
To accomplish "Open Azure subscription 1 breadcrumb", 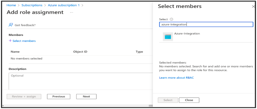I will pos(63,5).
